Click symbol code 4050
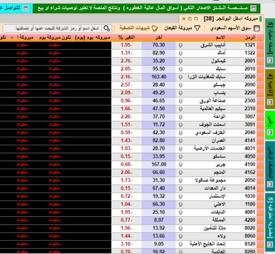Screen dimensions: 275x254 click(x=250, y=156)
